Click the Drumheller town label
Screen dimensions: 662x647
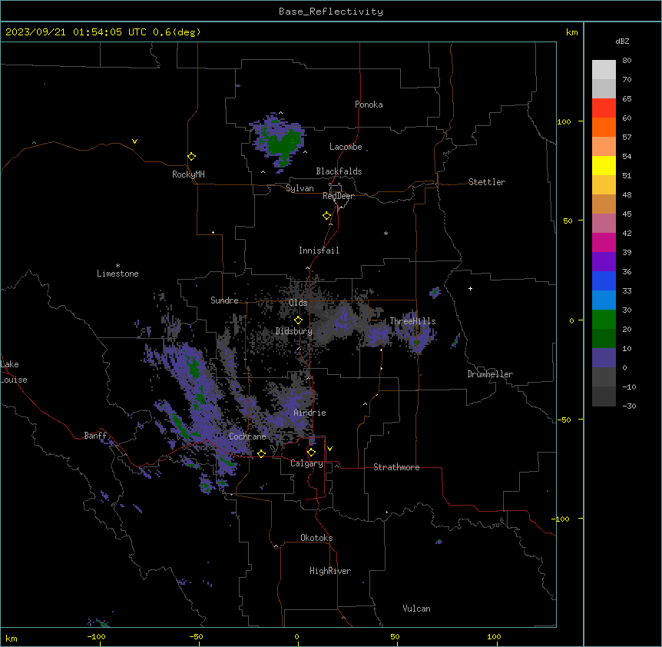(x=490, y=374)
